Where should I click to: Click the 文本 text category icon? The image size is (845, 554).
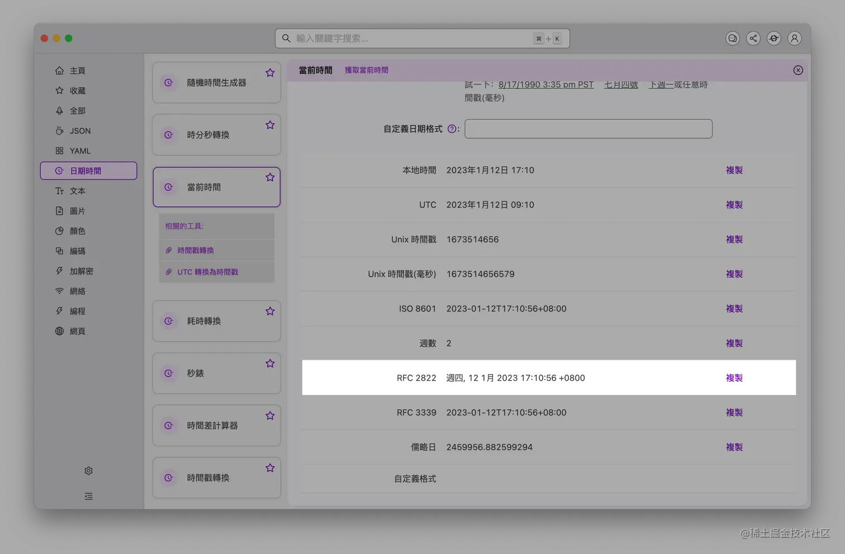[x=59, y=191]
